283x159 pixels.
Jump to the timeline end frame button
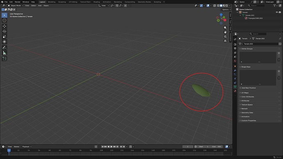click(117, 147)
